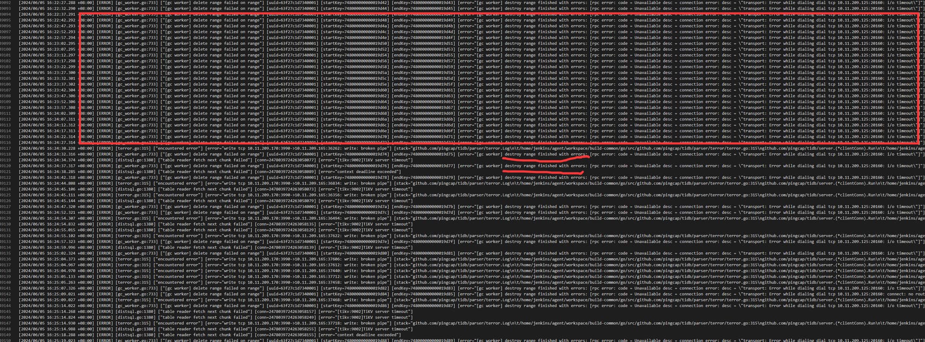The height and width of the screenshot is (342, 925).
Task: Click endKey-748000000000019d43 text
Action: (x=423, y=2)
